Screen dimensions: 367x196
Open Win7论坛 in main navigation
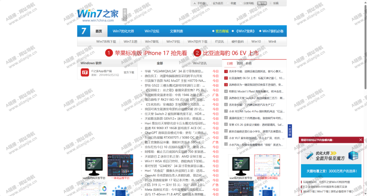tap(152, 31)
